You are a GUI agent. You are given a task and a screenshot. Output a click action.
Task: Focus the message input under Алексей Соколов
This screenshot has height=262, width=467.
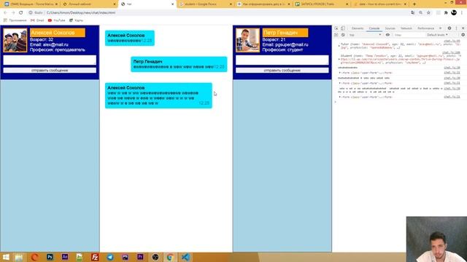50,60
